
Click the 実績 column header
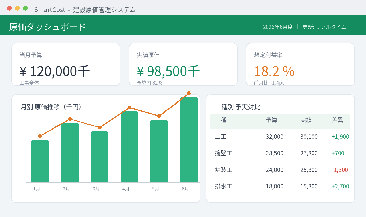[306, 120]
